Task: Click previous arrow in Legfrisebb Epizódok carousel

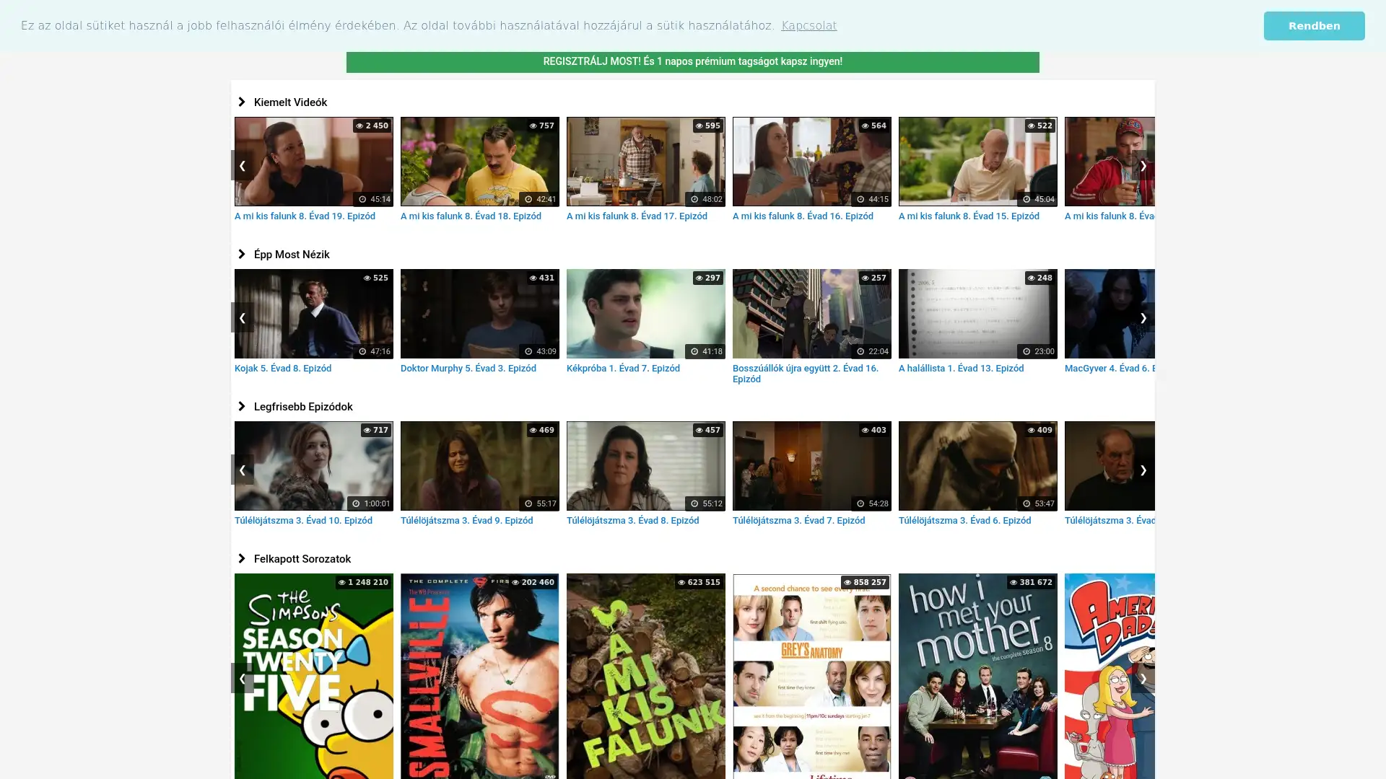Action: 242,470
